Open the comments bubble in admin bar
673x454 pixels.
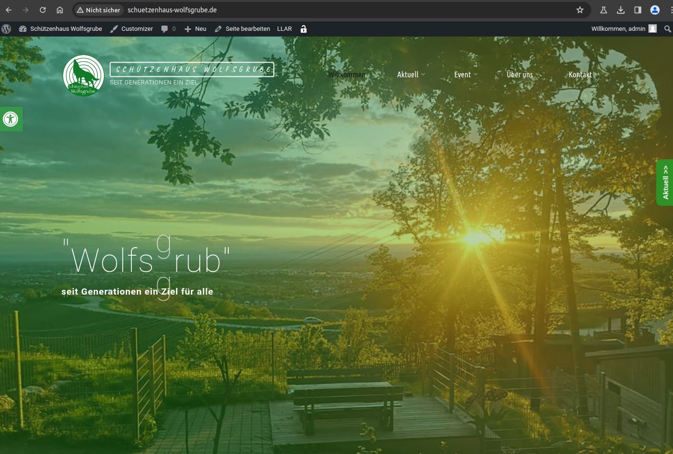coord(168,29)
